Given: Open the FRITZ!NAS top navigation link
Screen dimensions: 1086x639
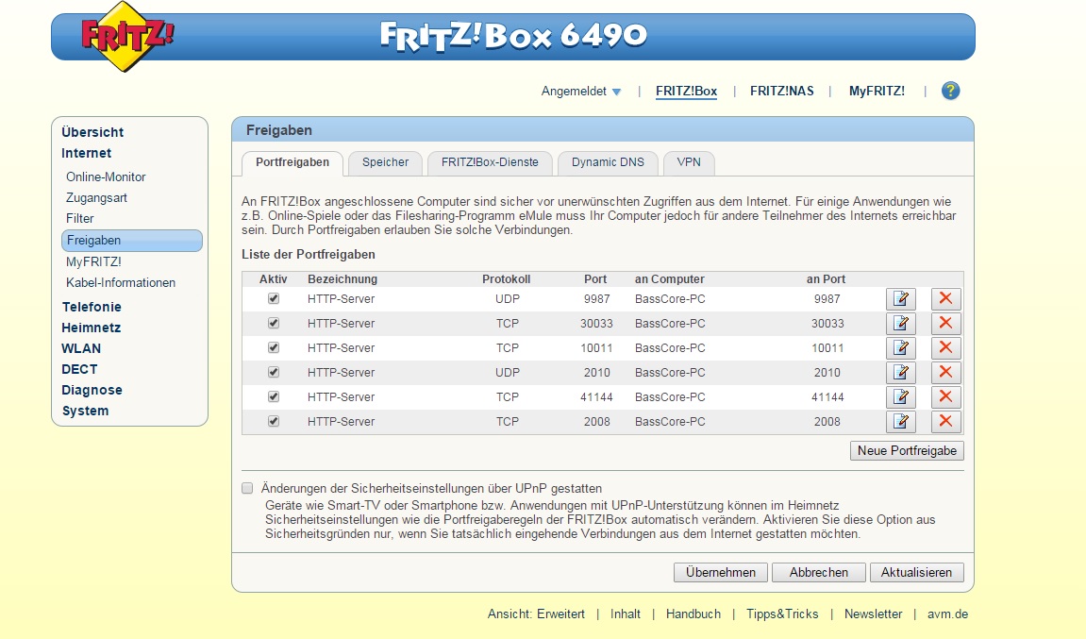Looking at the screenshot, I should pyautogui.click(x=782, y=92).
